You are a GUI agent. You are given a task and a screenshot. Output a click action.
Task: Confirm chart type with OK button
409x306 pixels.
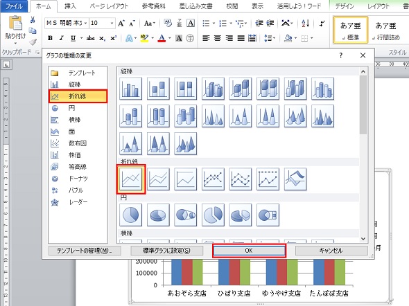coord(249,251)
